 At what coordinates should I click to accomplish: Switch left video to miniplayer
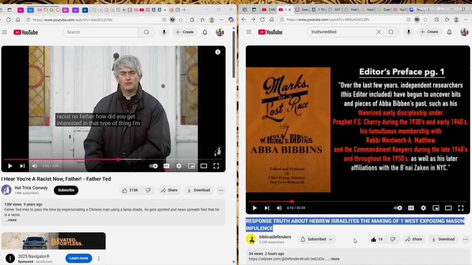(x=191, y=166)
